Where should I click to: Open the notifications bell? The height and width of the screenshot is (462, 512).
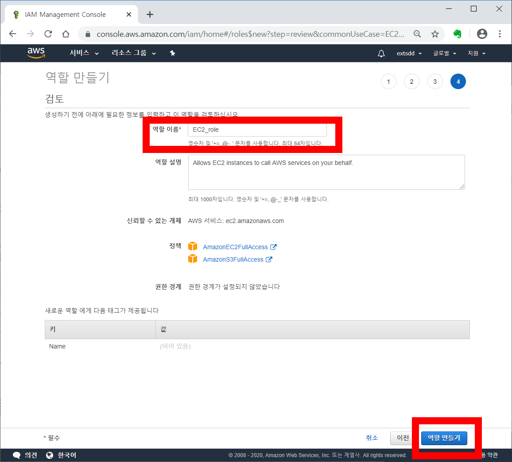click(x=381, y=53)
